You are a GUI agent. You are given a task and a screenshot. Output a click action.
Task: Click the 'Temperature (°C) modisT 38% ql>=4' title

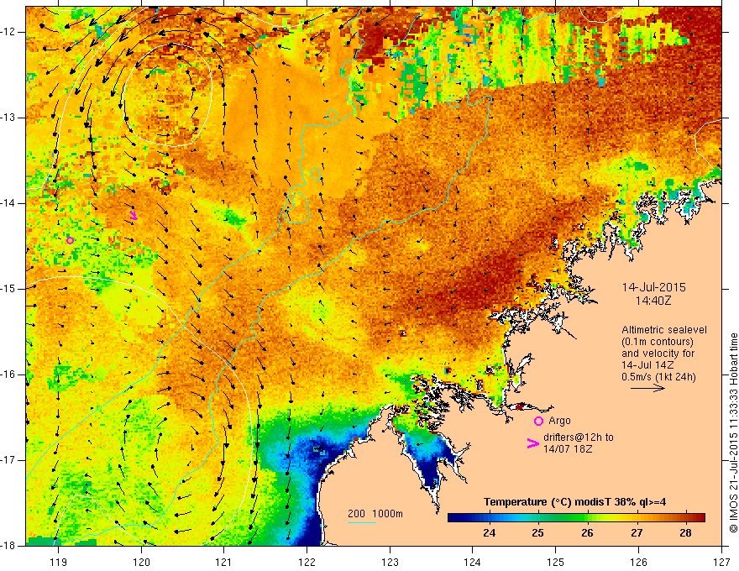click(x=575, y=502)
